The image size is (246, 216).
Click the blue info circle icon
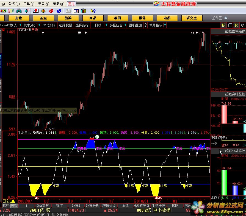(59, 11)
